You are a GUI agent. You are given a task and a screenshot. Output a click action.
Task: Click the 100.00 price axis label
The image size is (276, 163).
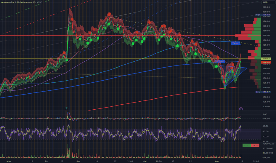point(266,106)
